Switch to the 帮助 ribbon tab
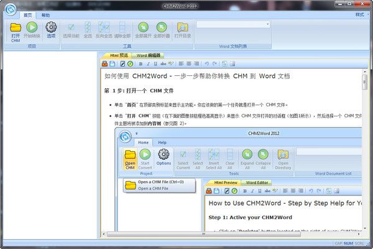The width and height of the screenshot is (373, 249). coord(45,15)
